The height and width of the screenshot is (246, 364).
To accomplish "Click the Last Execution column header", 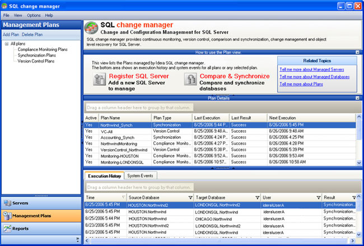I will (x=211, y=118).
